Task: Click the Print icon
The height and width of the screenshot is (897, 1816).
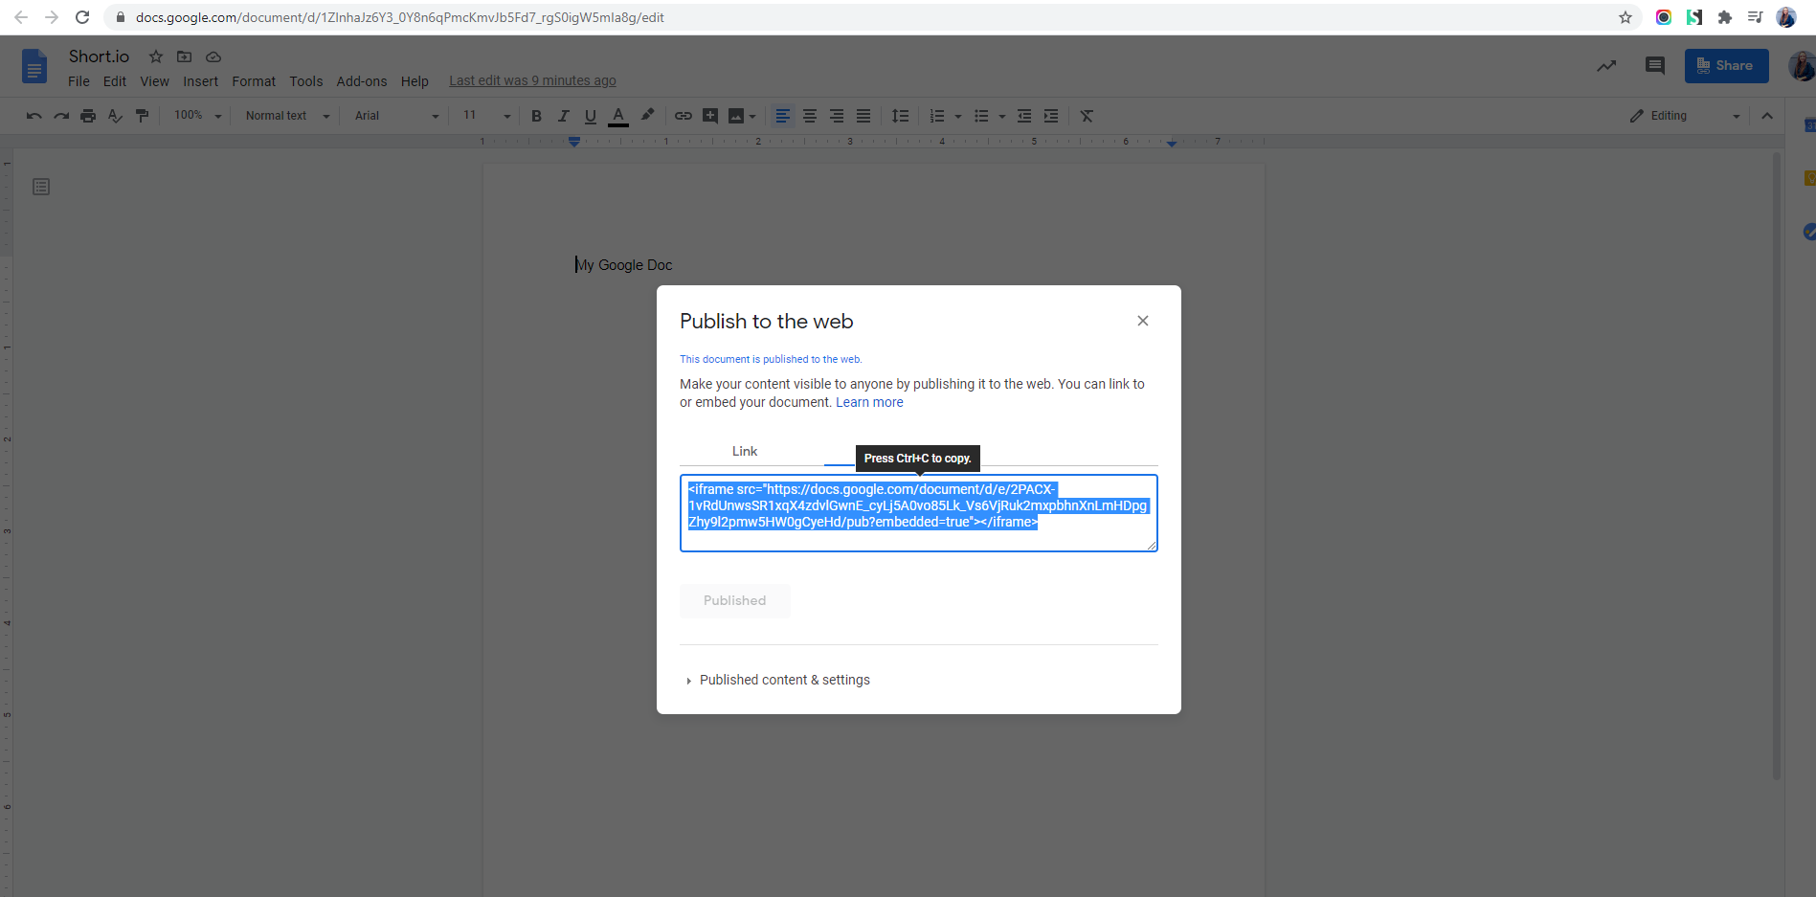Action: pyautogui.click(x=88, y=116)
